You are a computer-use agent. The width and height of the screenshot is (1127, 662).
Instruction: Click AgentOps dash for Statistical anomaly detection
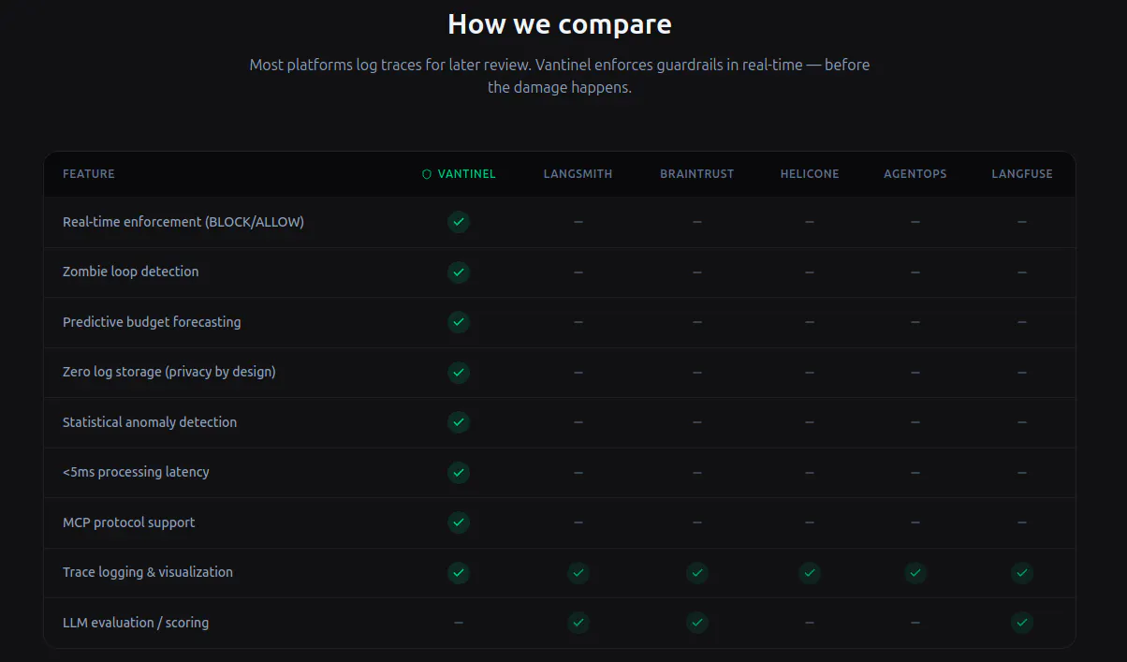(915, 422)
